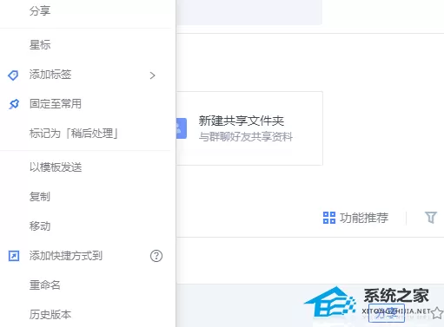Screen dimensions: 444x327
Task: Open help for 添加快捷方式到
Action: pyautogui.click(x=156, y=256)
